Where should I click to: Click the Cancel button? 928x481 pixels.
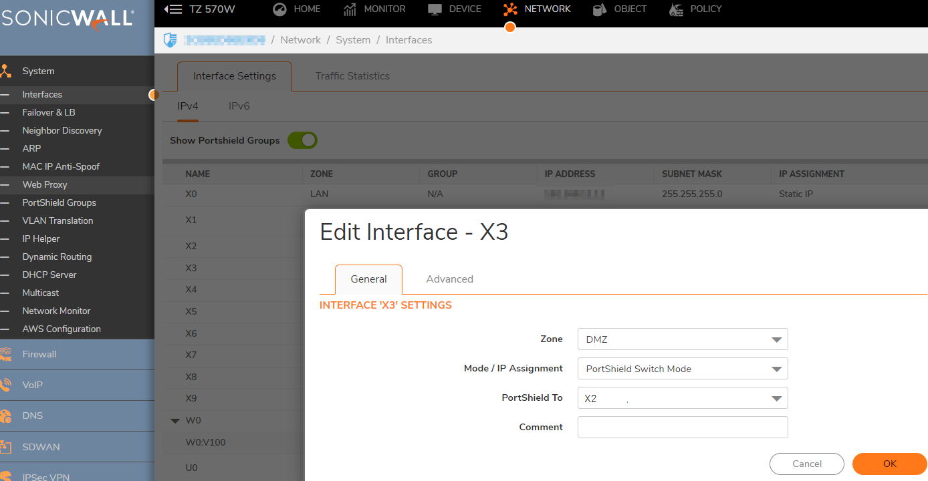point(807,464)
